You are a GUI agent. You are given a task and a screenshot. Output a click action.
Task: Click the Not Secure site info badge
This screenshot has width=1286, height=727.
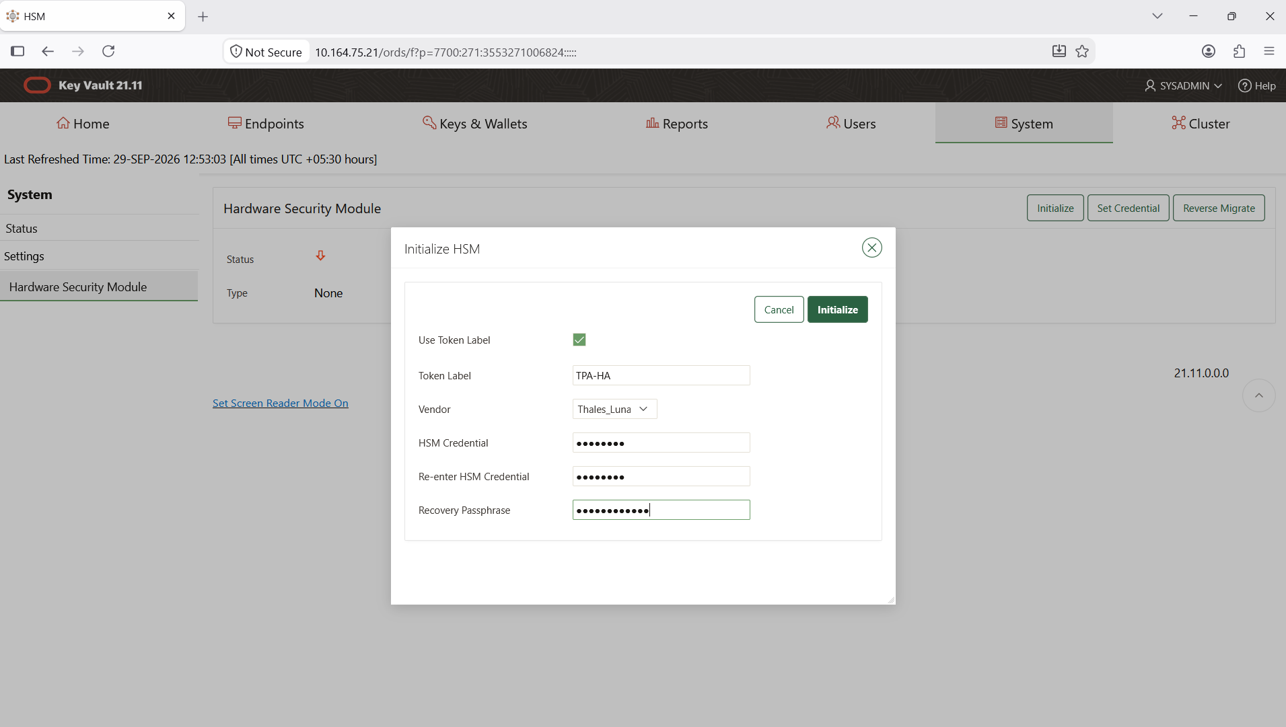click(x=266, y=52)
